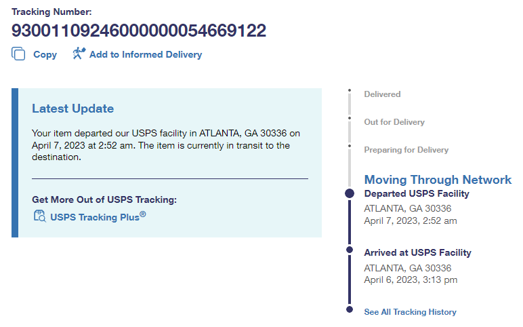Image resolution: width=523 pixels, height=327 pixels.
Task: Click the dot beside See All Tracking History
Action: pyautogui.click(x=350, y=309)
